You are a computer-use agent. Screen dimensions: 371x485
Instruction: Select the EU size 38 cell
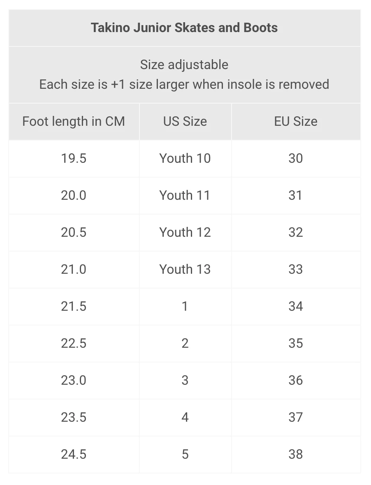[x=296, y=454]
